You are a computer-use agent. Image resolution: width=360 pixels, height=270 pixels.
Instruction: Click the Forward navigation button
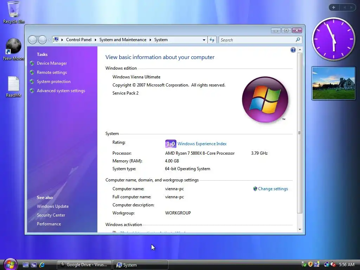tap(42, 40)
